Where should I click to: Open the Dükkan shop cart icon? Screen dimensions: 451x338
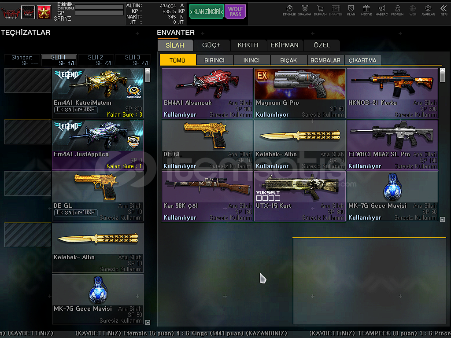(x=320, y=11)
